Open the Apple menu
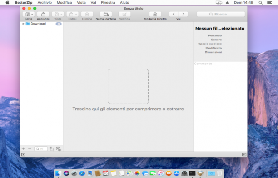 coord(7,2)
